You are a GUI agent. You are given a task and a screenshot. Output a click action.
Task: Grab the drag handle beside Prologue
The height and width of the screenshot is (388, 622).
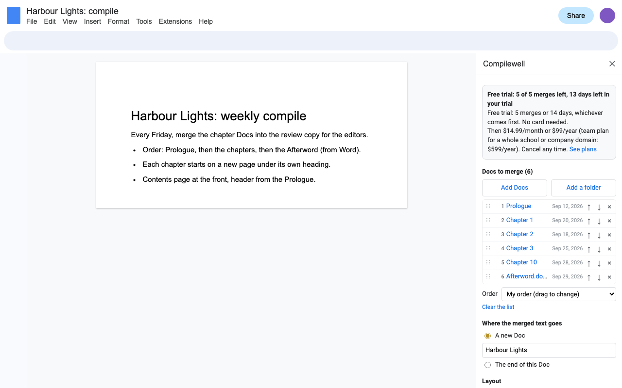coord(488,206)
